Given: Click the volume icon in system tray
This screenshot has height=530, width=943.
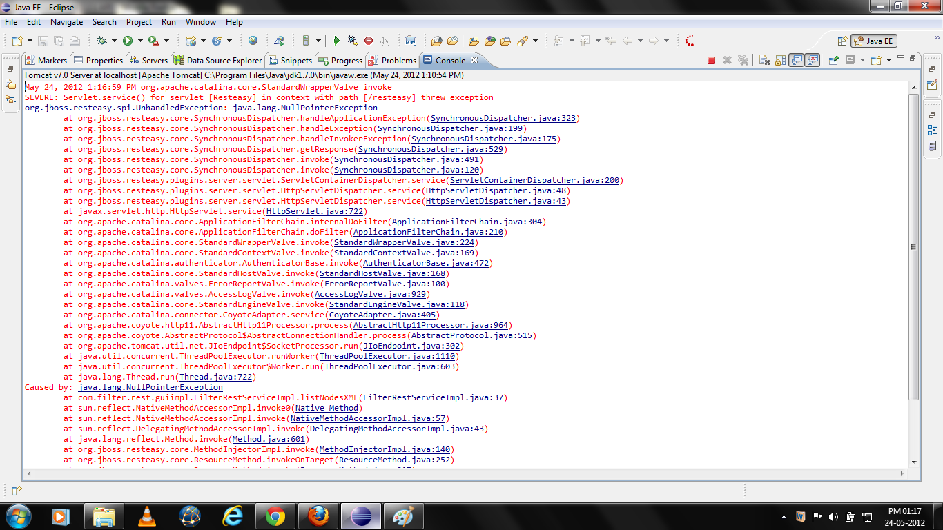Looking at the screenshot, I should [833, 516].
